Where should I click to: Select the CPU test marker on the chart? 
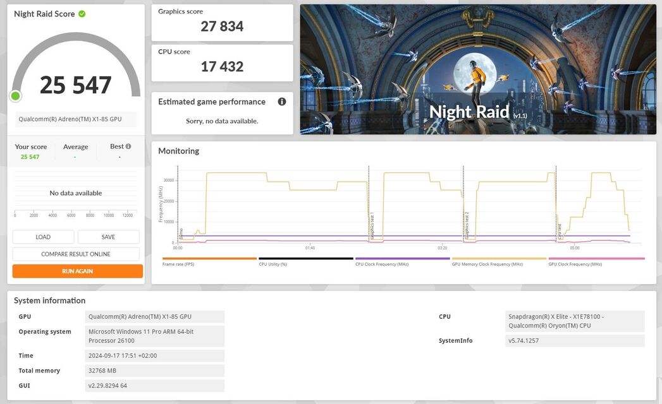click(x=559, y=231)
